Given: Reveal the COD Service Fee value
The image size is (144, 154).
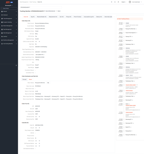Looking at the screenshot, I should click(39, 117).
